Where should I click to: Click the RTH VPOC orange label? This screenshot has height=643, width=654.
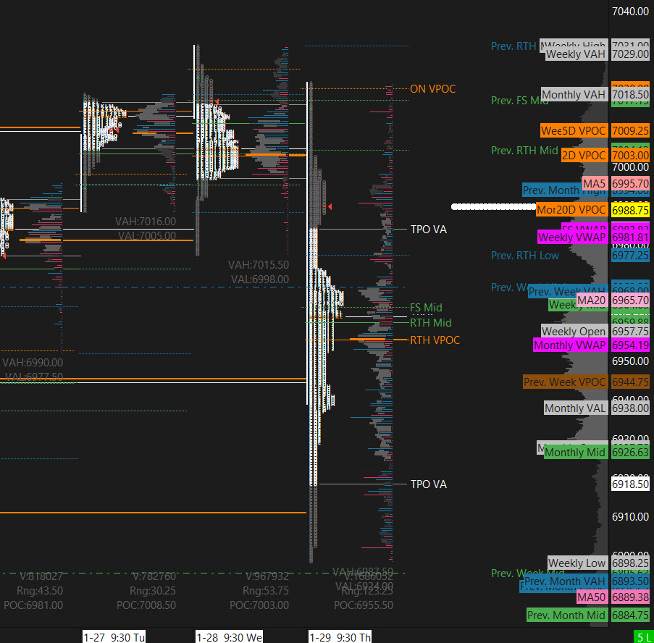coord(435,340)
